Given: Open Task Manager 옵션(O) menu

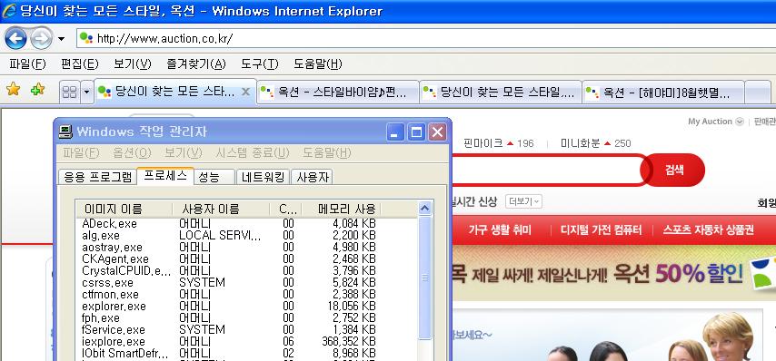Looking at the screenshot, I should (x=132, y=152).
